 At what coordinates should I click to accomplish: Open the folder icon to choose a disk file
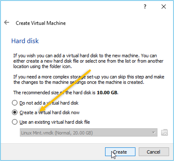point(164,132)
